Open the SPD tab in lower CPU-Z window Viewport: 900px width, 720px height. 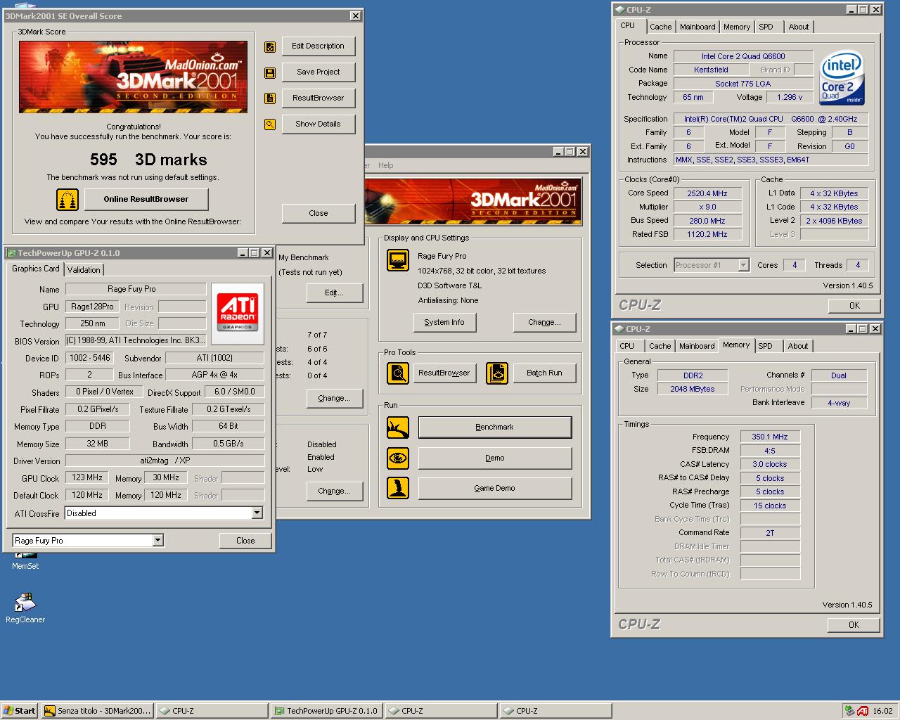click(766, 346)
